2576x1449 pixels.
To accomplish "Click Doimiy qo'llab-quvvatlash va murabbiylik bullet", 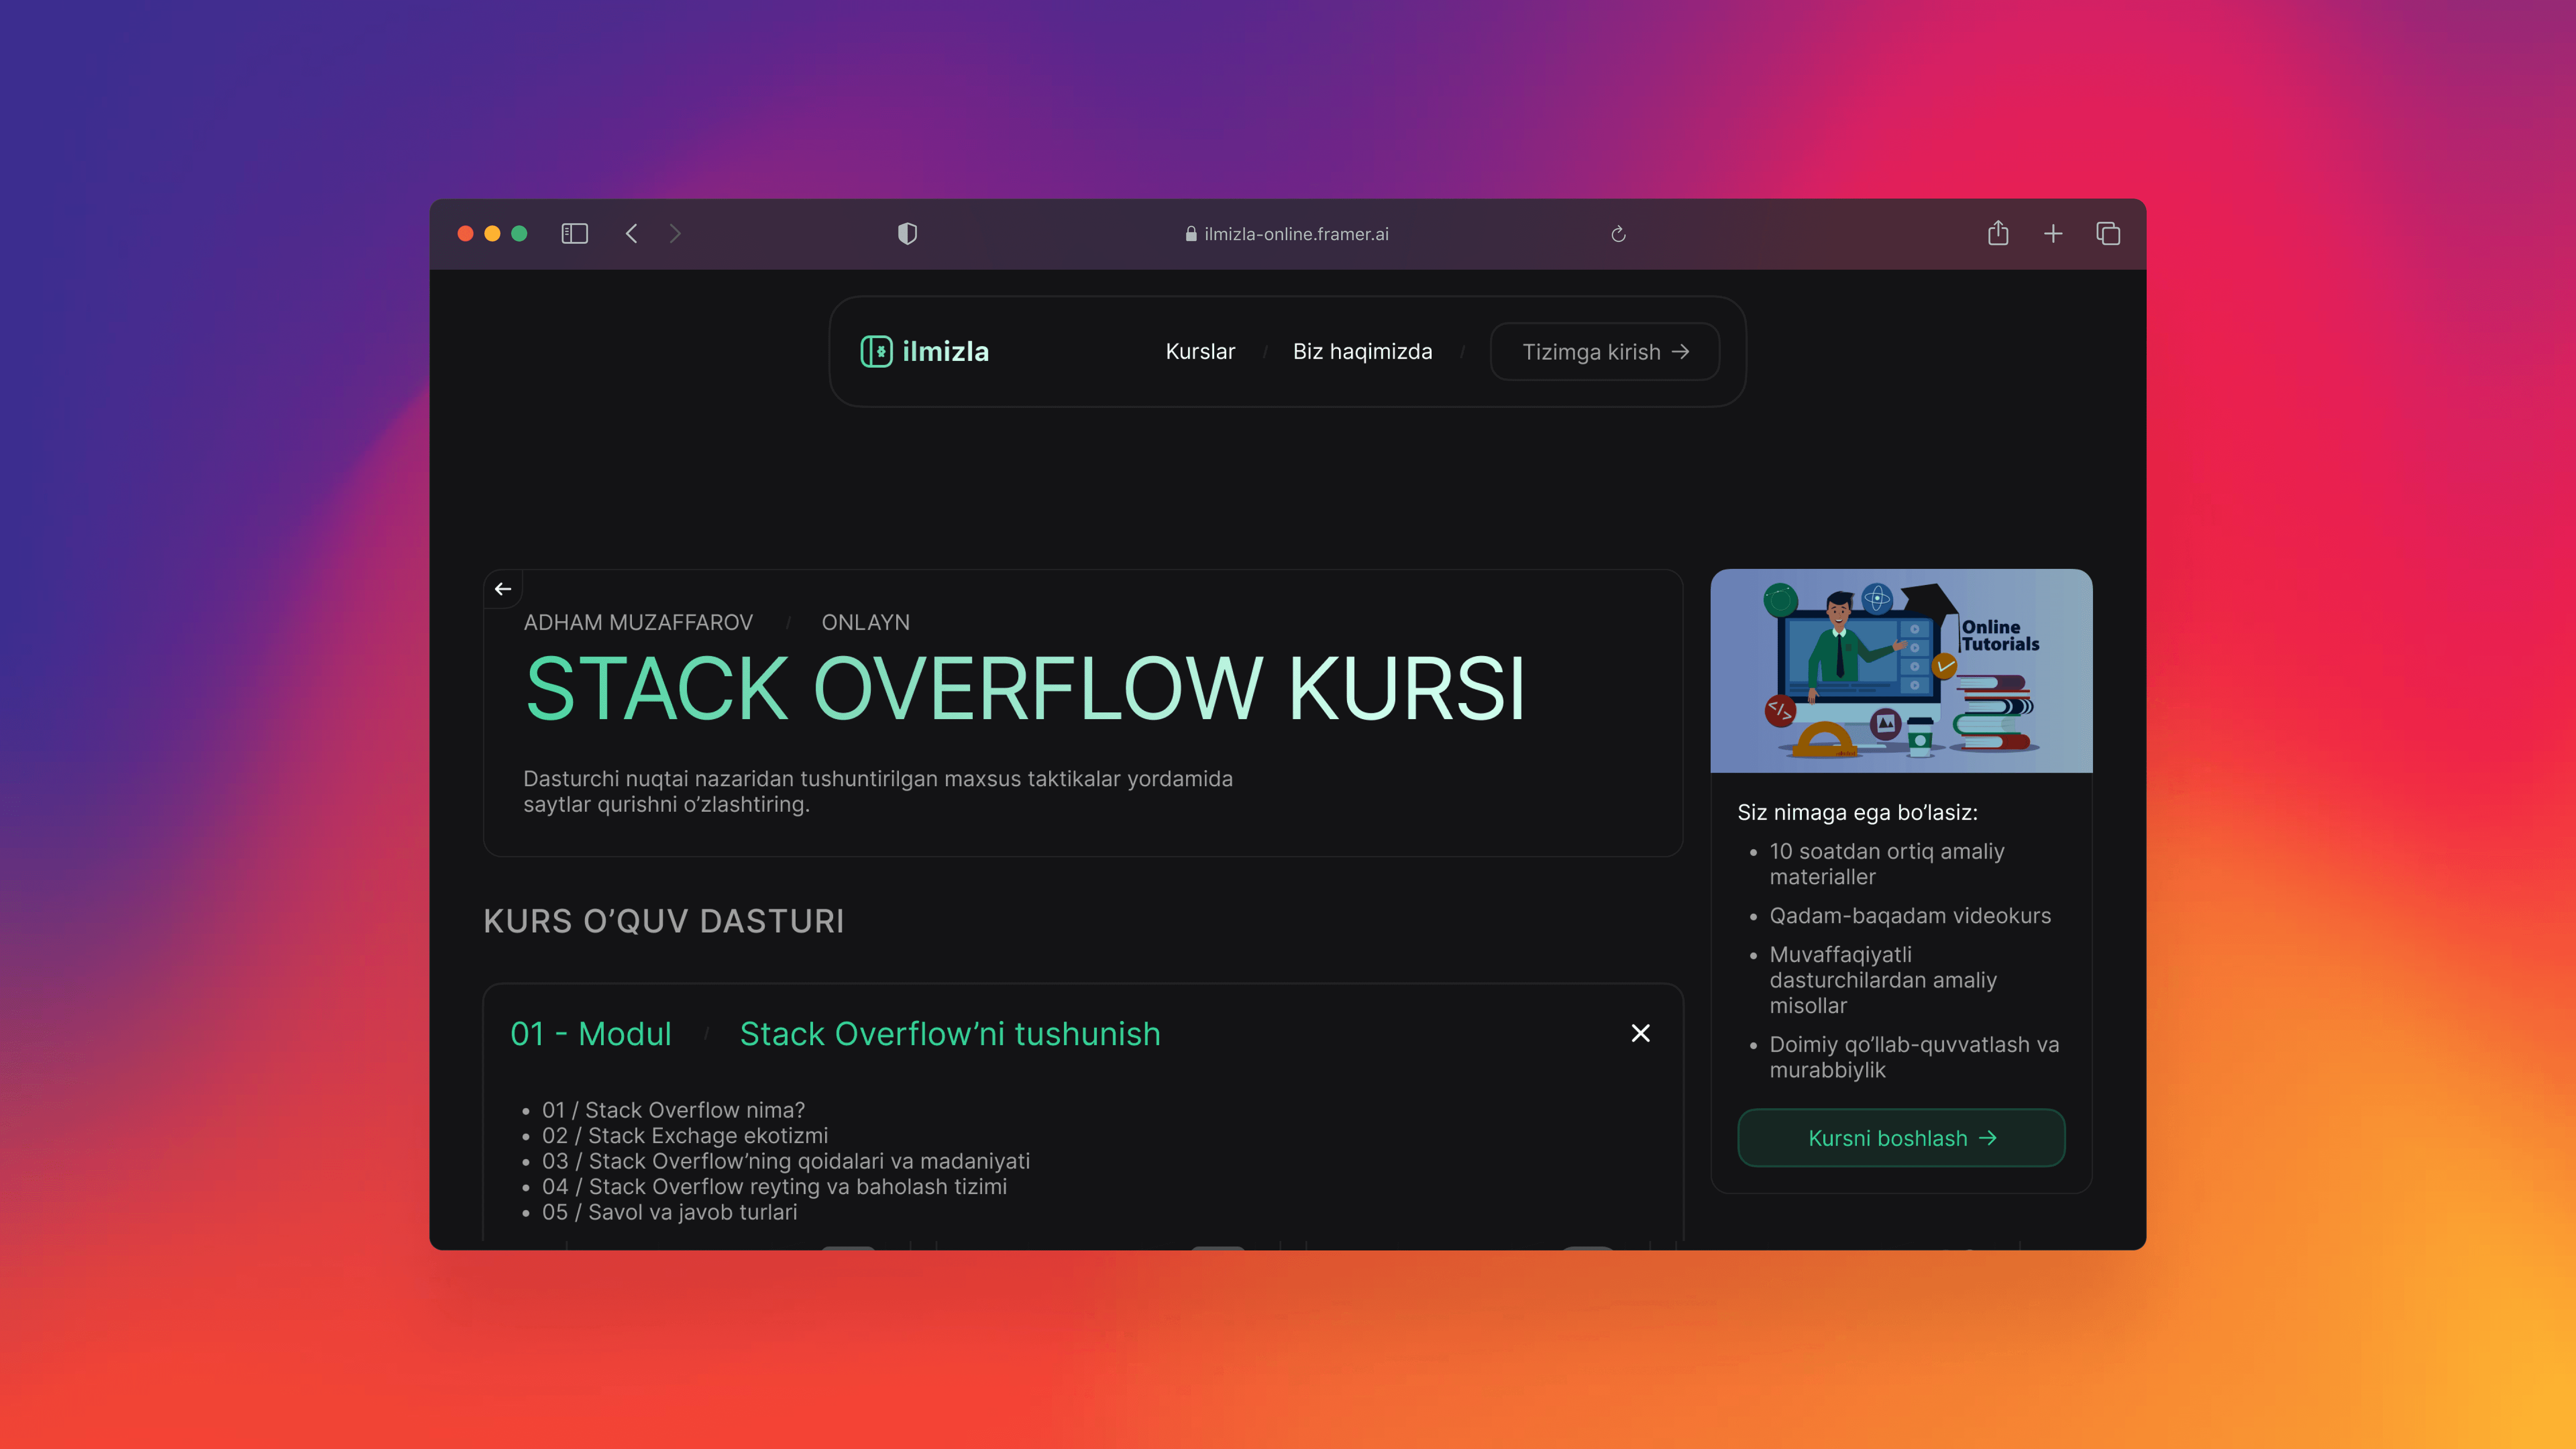I will click(x=1914, y=1057).
